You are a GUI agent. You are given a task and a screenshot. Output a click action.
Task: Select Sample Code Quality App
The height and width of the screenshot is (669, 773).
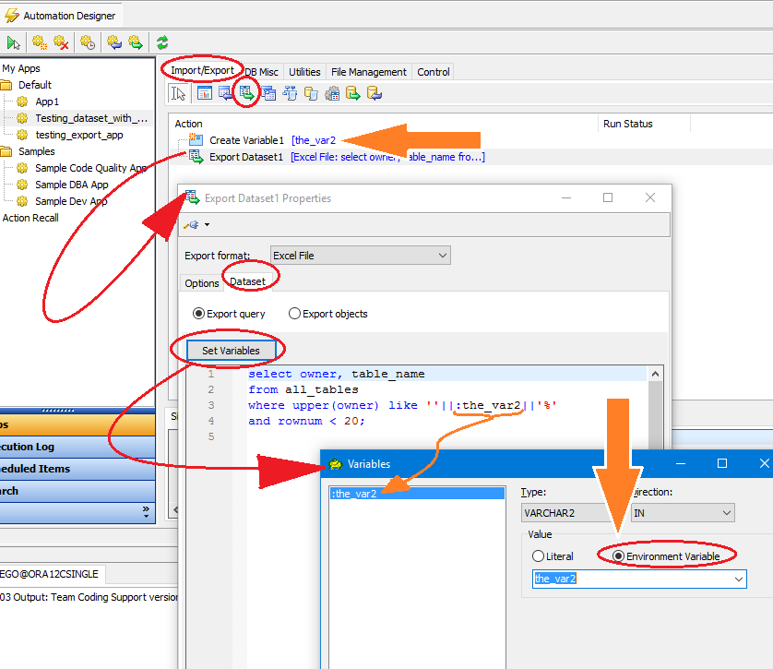[90, 168]
